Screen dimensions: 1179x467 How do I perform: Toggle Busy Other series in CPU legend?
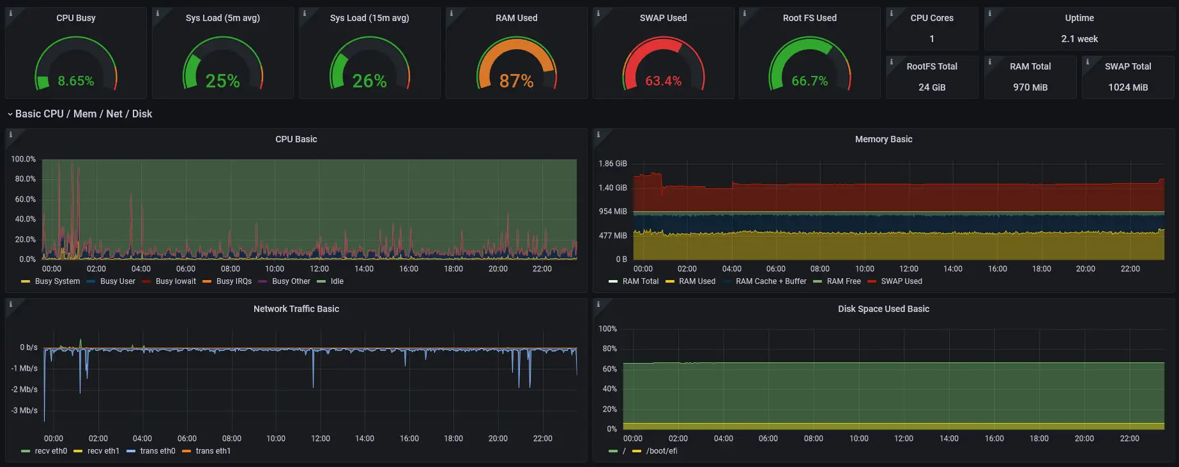pyautogui.click(x=291, y=281)
